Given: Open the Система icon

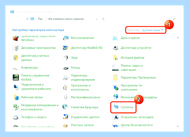Looking at the screenshot, I should (116, 107).
